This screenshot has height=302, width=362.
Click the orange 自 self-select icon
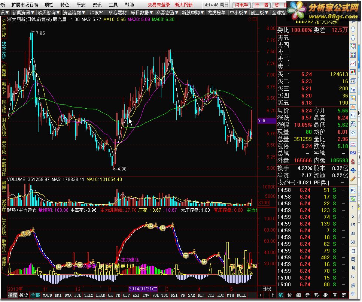(353, 107)
